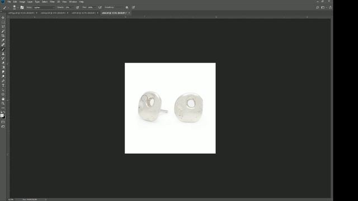This screenshot has height=201, width=358.
Task: Toggle Quick Mask mode
Action: coord(3,122)
